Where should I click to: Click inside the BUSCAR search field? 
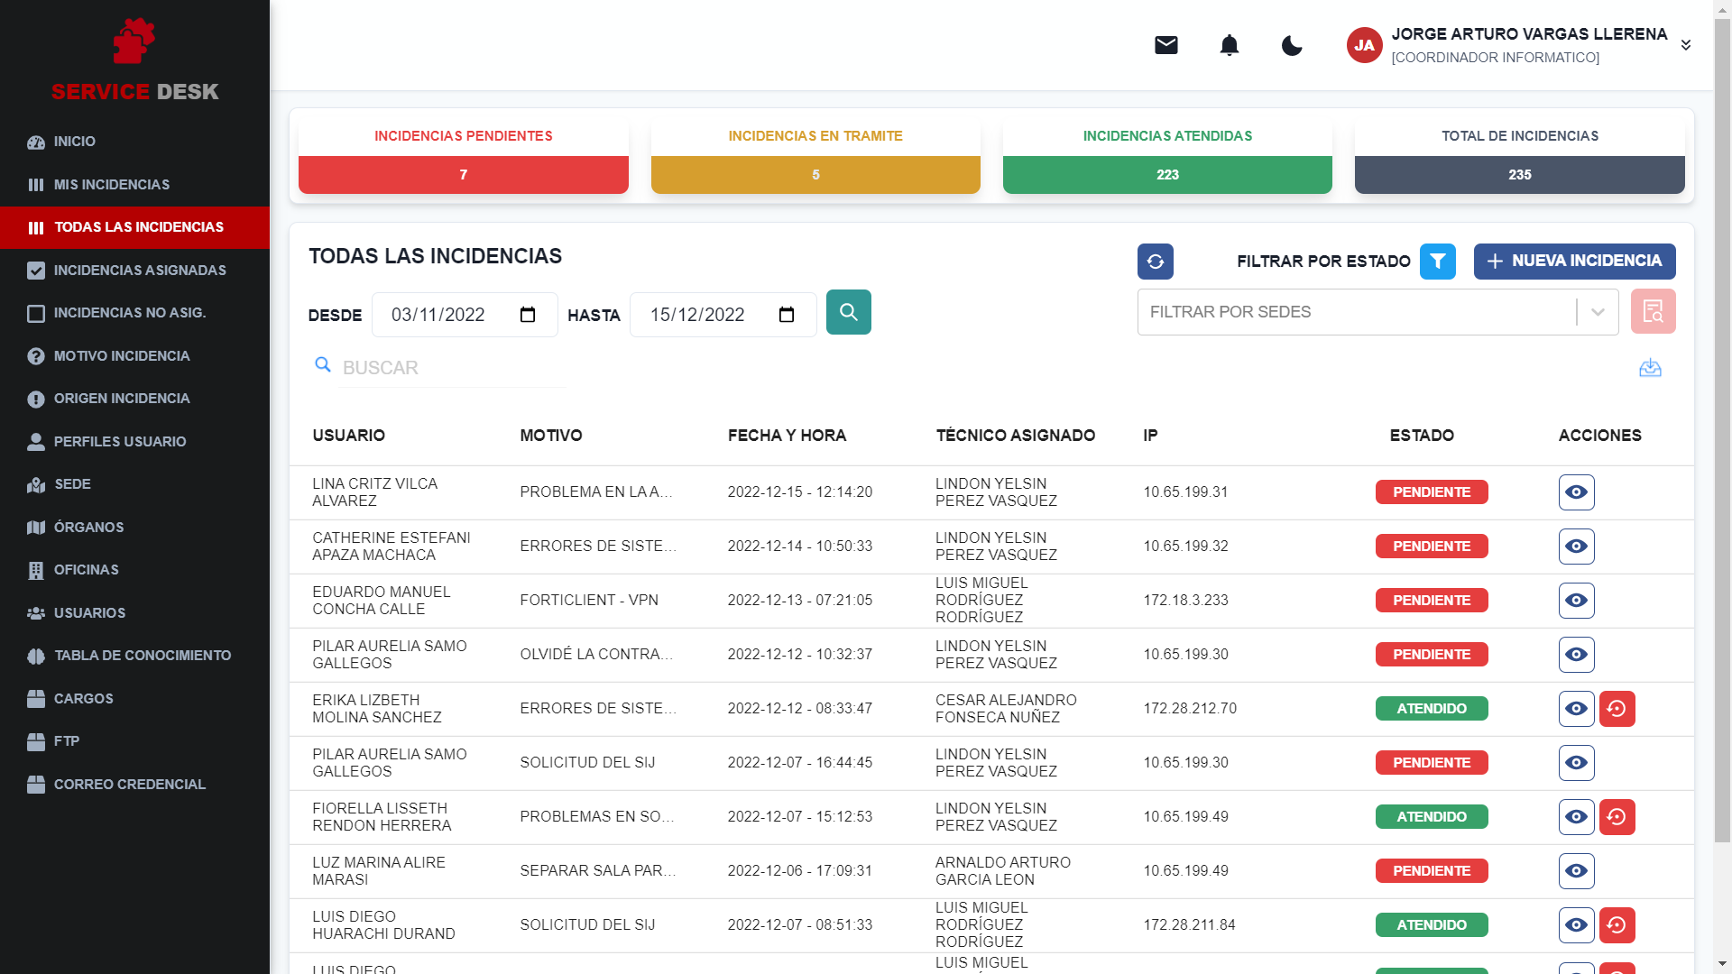(x=451, y=367)
